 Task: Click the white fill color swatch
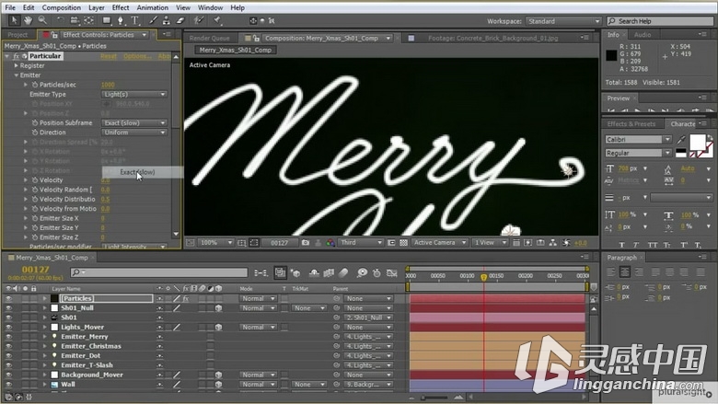(x=698, y=142)
